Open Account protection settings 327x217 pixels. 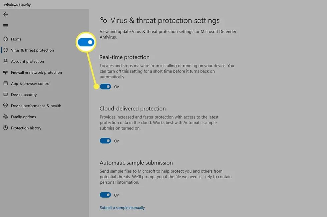coord(27,61)
